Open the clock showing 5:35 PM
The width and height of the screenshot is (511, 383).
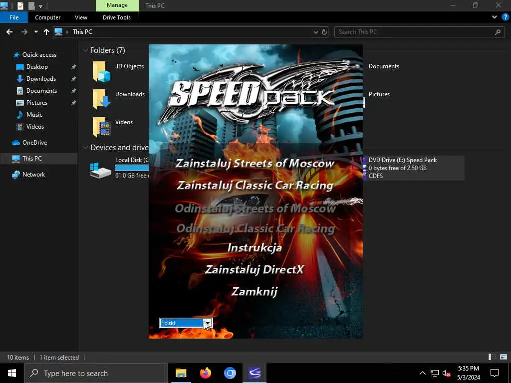468,373
